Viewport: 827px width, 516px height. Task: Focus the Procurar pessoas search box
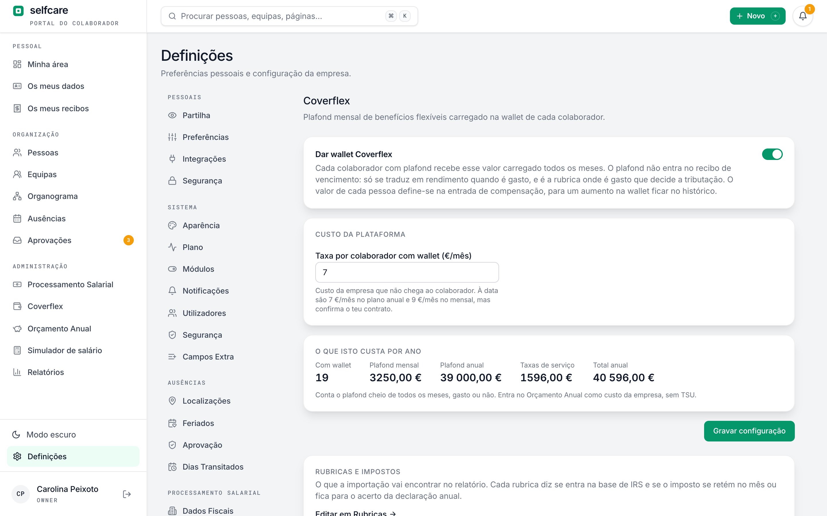tap(289, 16)
